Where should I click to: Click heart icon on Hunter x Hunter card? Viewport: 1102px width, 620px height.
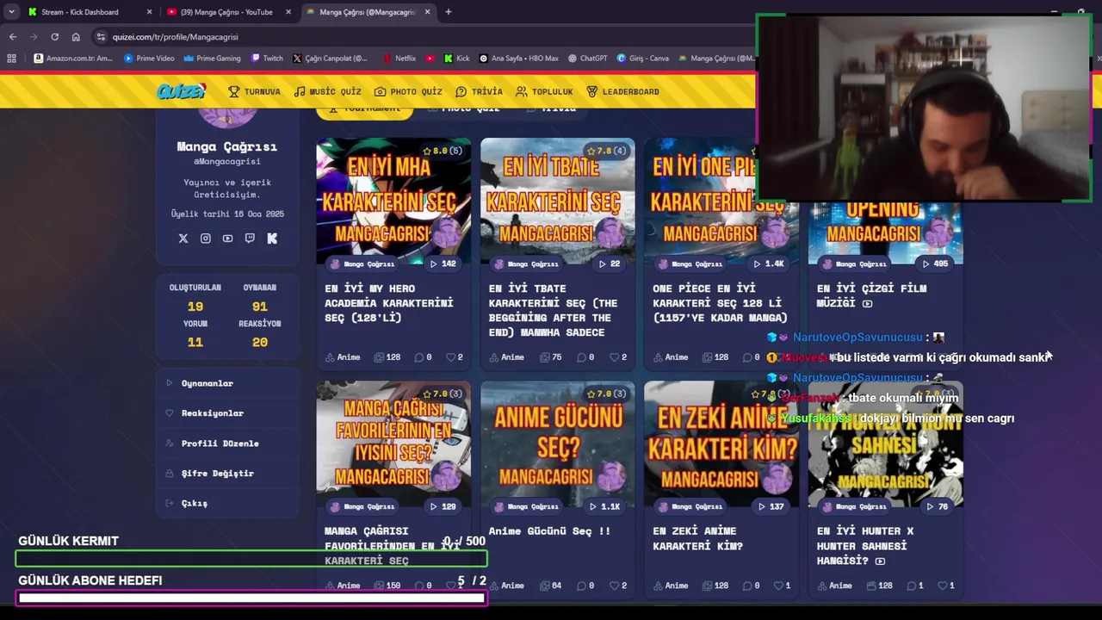(941, 586)
